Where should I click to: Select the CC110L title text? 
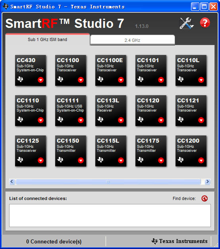click(x=188, y=60)
